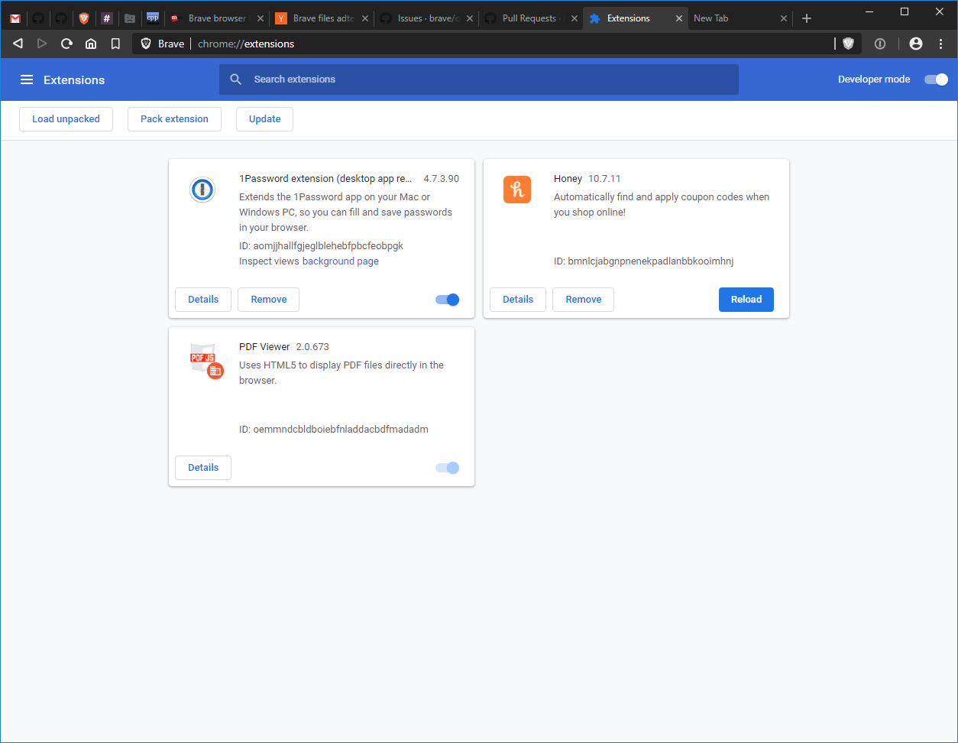The width and height of the screenshot is (958, 743).
Task: Remove the Honey extension
Action: [x=584, y=300]
